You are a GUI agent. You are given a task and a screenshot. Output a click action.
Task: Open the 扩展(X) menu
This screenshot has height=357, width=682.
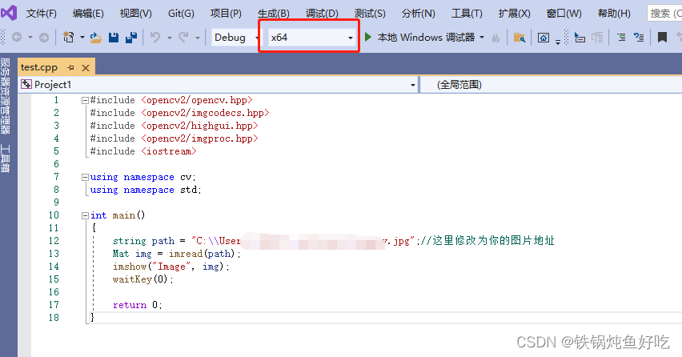click(x=514, y=14)
